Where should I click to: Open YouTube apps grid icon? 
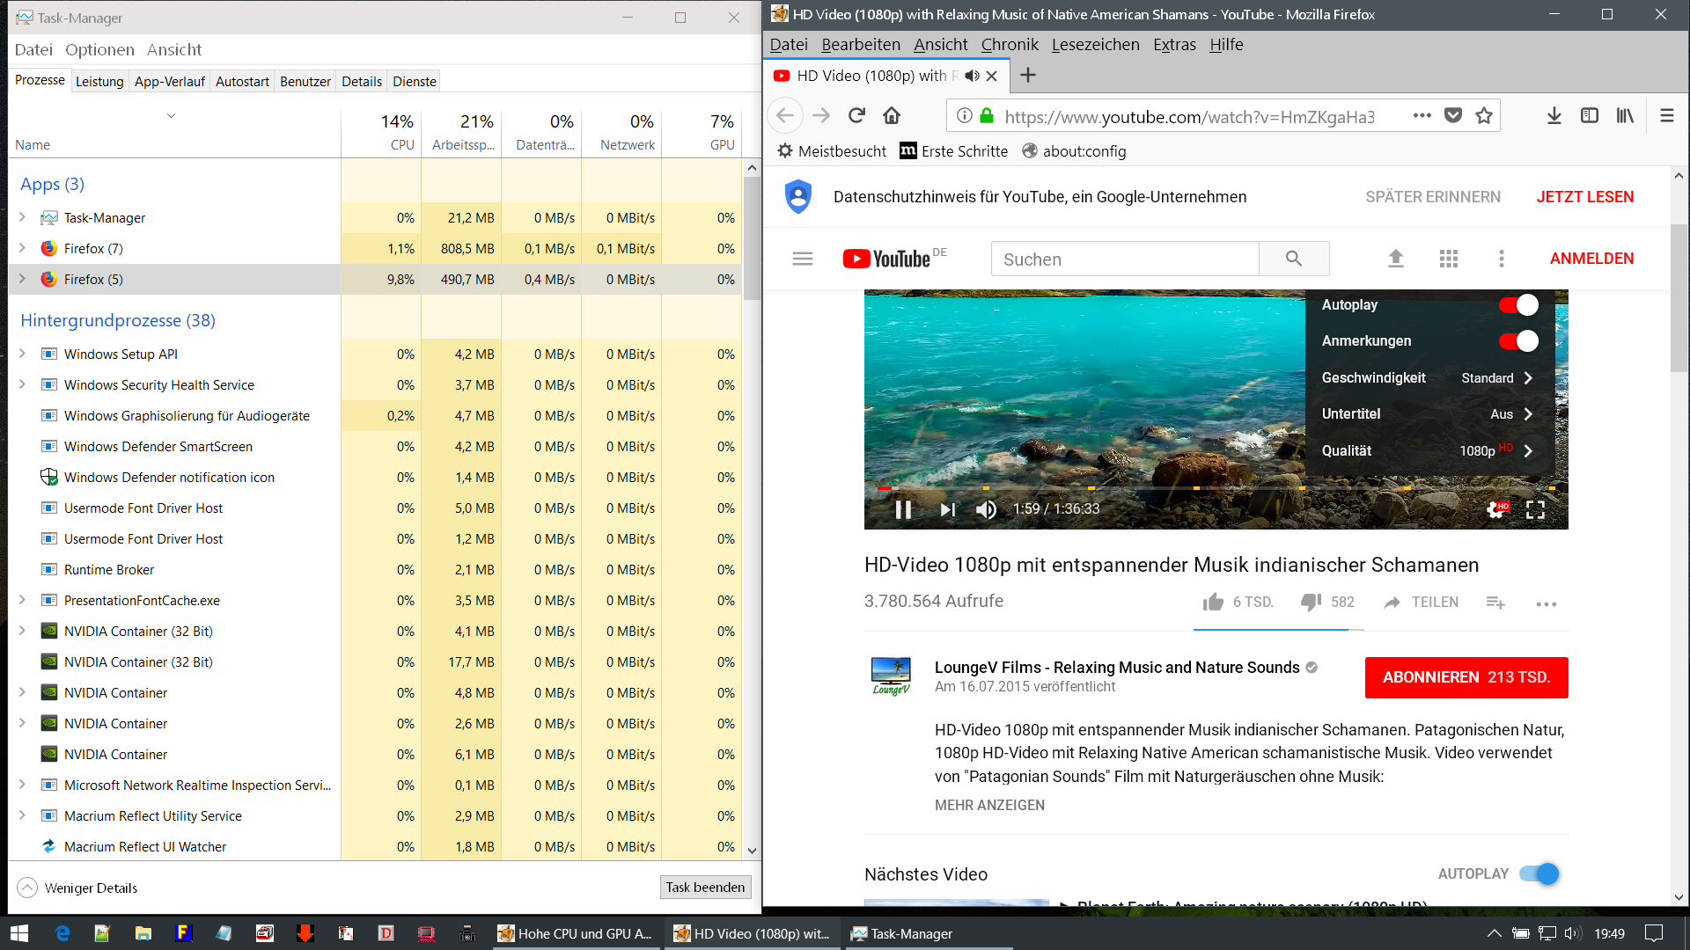(x=1448, y=259)
